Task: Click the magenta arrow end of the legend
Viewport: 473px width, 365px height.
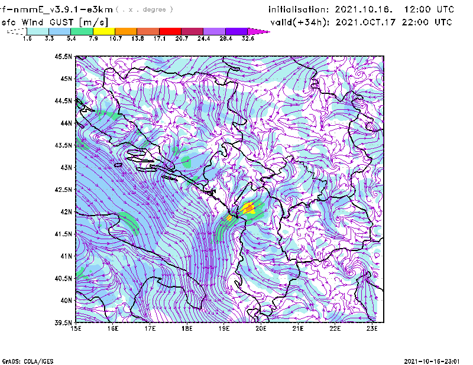Action: tap(258, 31)
